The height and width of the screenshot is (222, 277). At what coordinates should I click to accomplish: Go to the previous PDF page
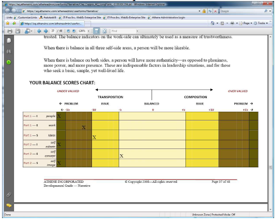(x=39, y=31)
